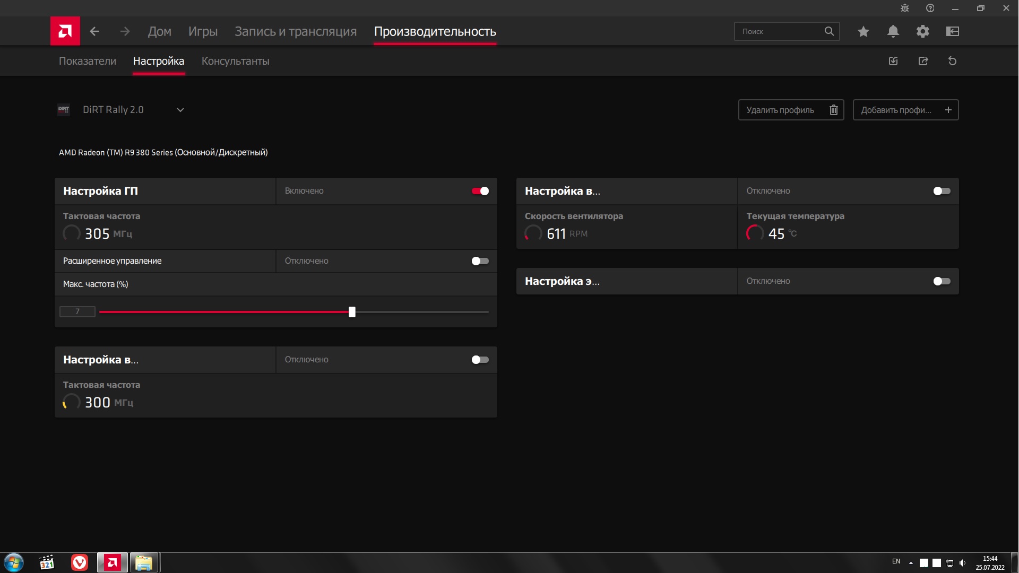Reset settings with circular arrow icon
This screenshot has width=1019, height=573.
pos(953,61)
